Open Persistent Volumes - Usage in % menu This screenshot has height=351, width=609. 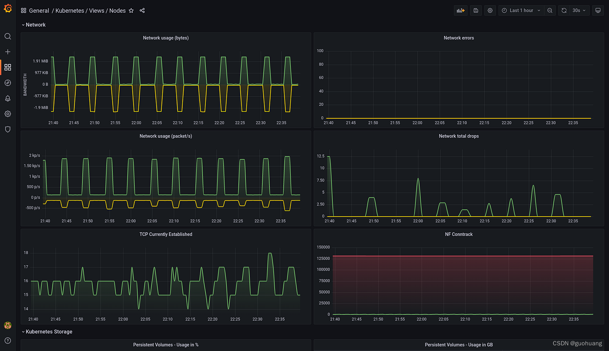[x=166, y=345]
